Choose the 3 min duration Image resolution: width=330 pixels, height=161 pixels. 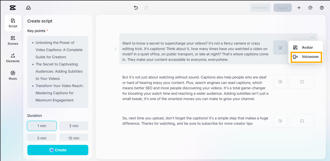pyautogui.click(x=74, y=126)
